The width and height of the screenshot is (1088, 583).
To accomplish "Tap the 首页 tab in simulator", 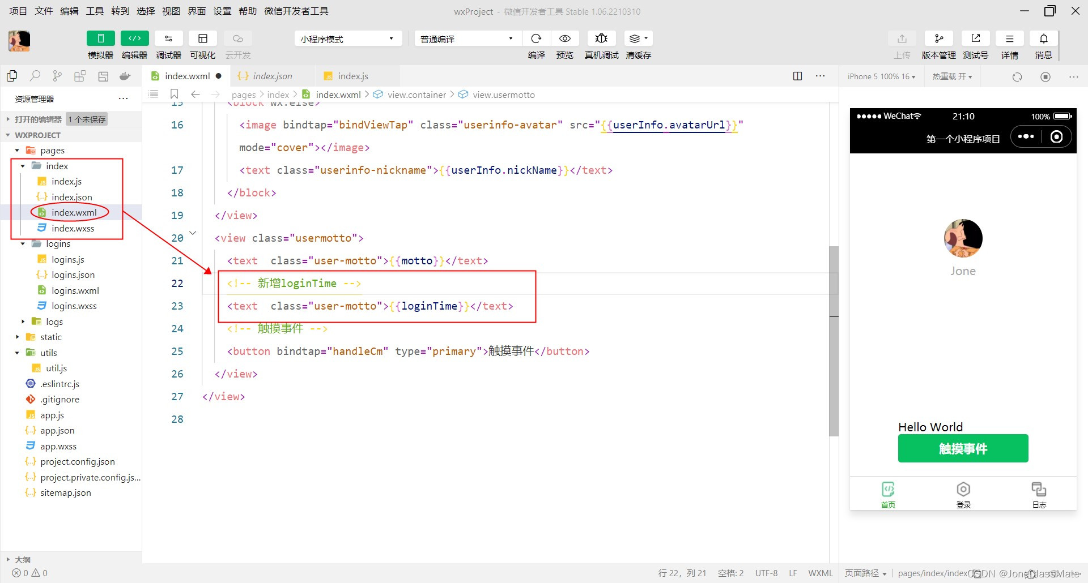I will 888,495.
